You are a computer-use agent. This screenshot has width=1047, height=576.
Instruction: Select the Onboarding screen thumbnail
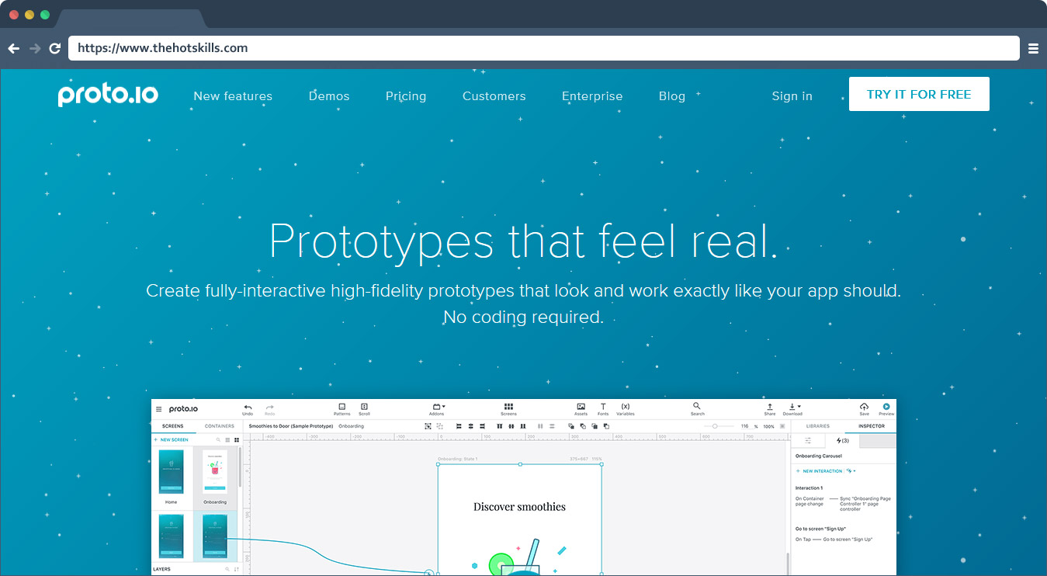click(x=215, y=471)
